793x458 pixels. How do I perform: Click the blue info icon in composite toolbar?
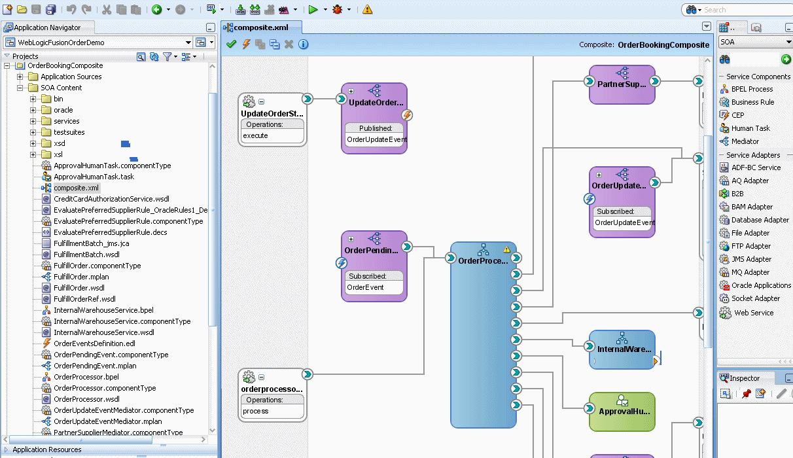tap(304, 44)
